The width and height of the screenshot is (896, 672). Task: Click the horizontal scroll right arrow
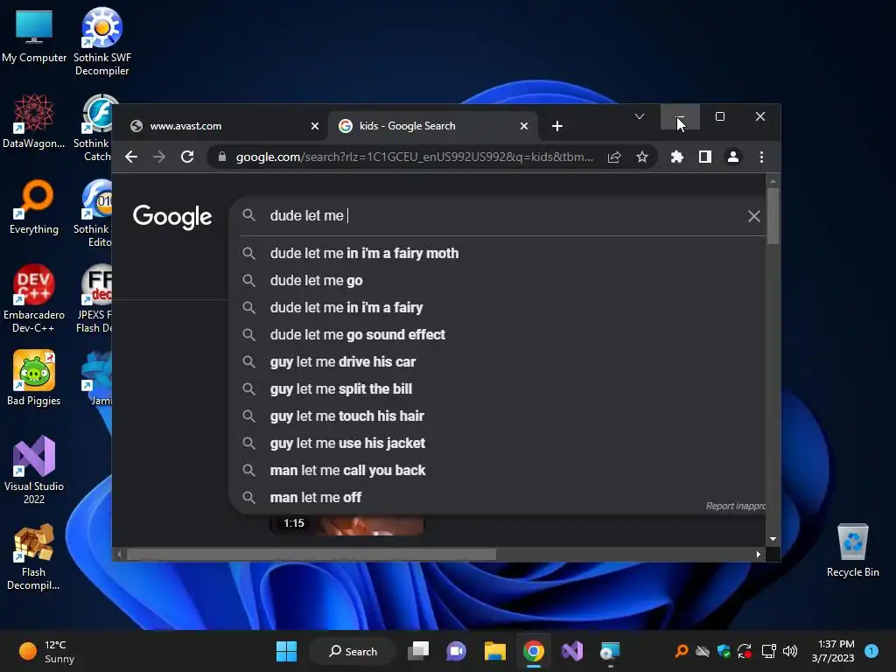[759, 554]
